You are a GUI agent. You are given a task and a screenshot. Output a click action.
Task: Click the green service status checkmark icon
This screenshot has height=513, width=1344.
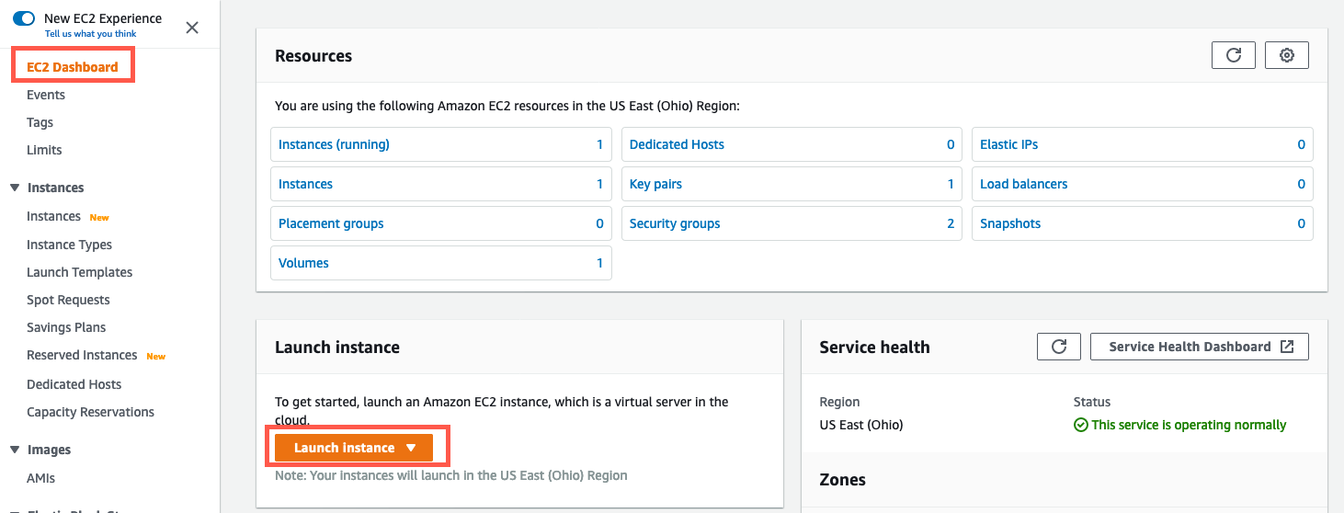[1081, 426]
